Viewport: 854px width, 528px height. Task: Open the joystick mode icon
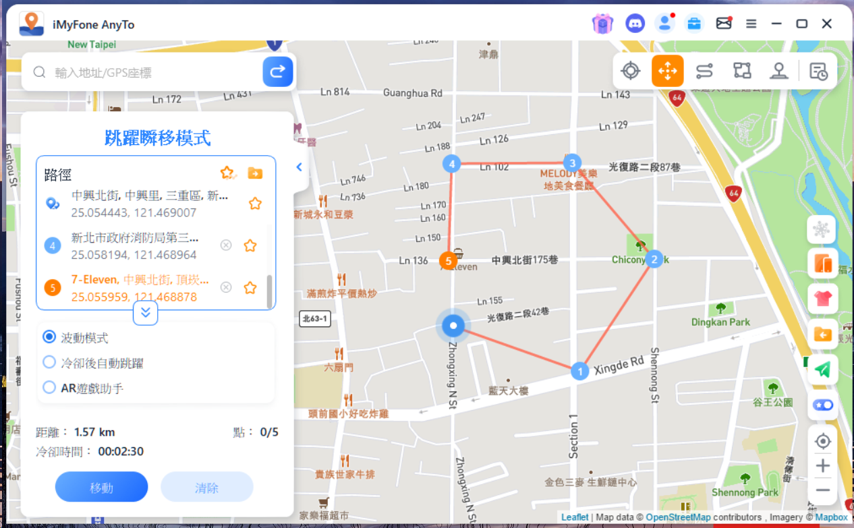[779, 71]
